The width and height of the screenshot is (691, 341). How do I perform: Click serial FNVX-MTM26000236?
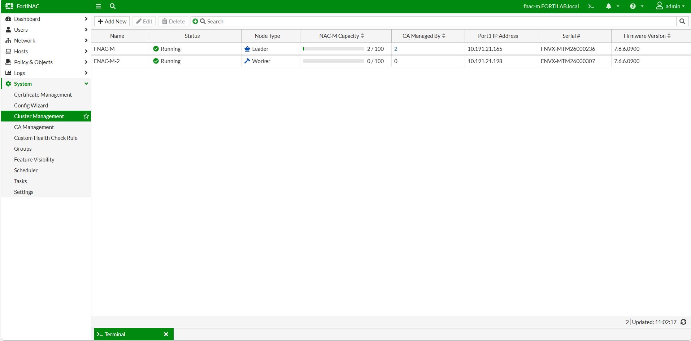(x=568, y=49)
